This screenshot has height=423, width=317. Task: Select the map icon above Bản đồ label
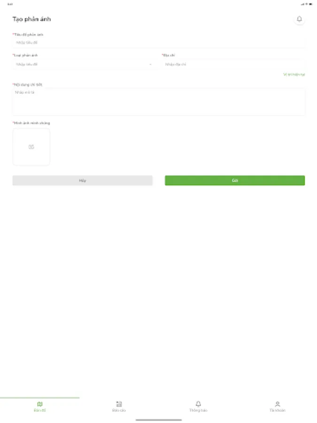click(40, 403)
